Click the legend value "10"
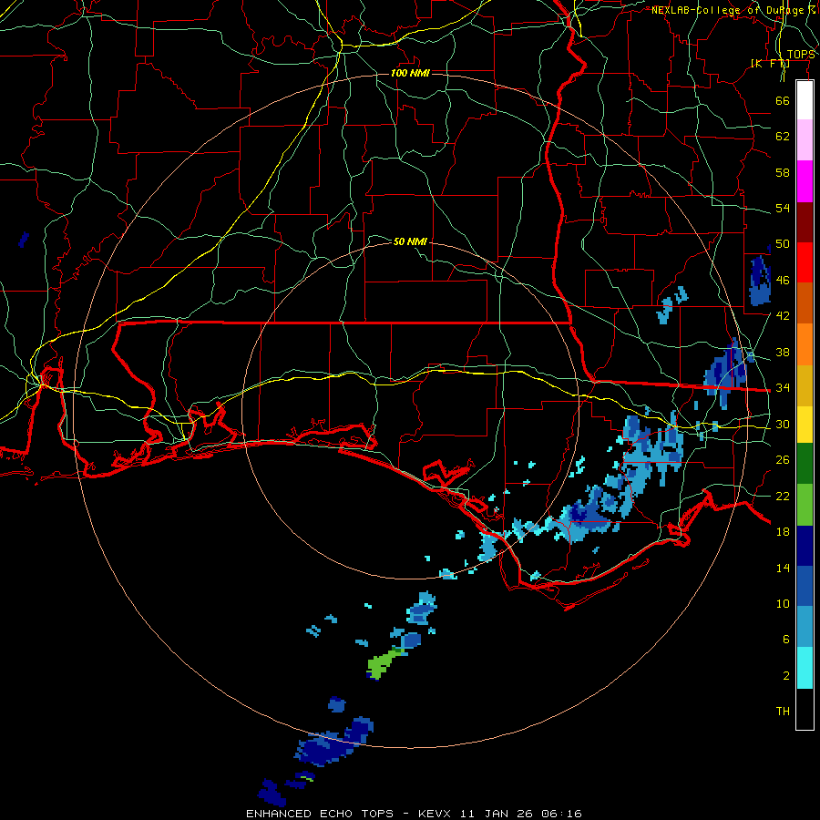Viewport: 820px width, 820px height. [783, 603]
